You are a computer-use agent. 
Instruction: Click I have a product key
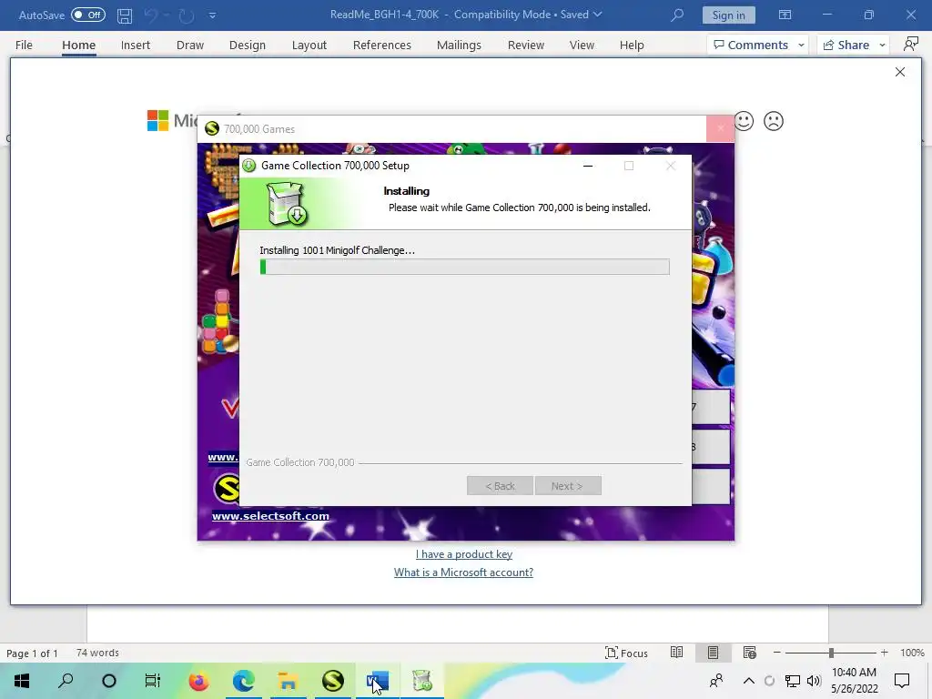point(463,554)
